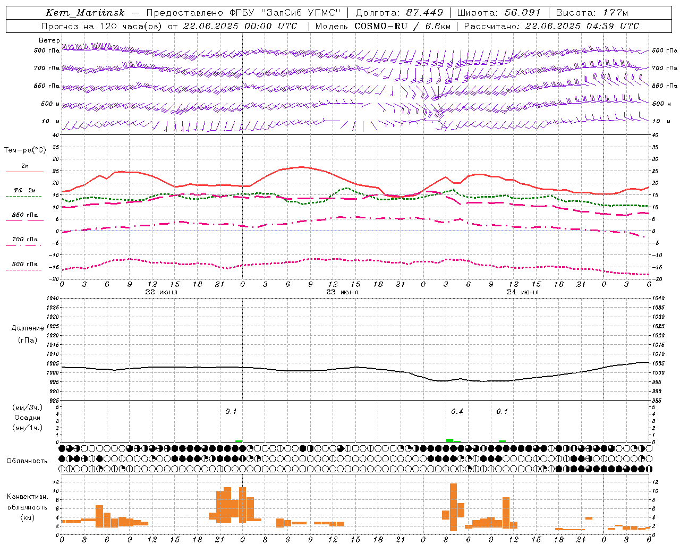Click the 2м temperature legend label
This screenshot has height=544, width=680.
pyautogui.click(x=25, y=166)
